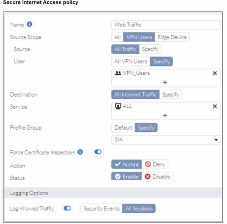The height and width of the screenshot is (224, 227).
Task: Remove the VPN_Users entry with X
Action: coord(215,73)
